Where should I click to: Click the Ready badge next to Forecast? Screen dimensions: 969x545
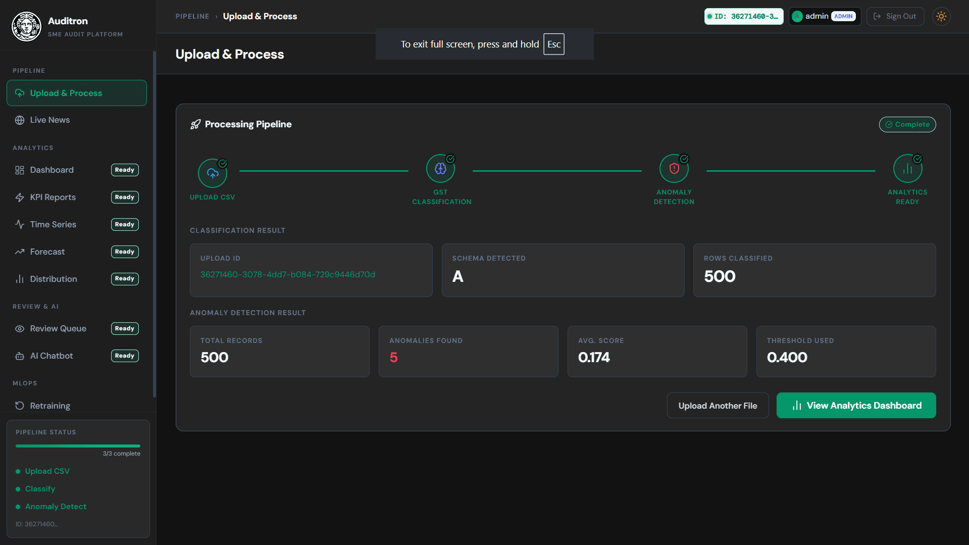125,252
